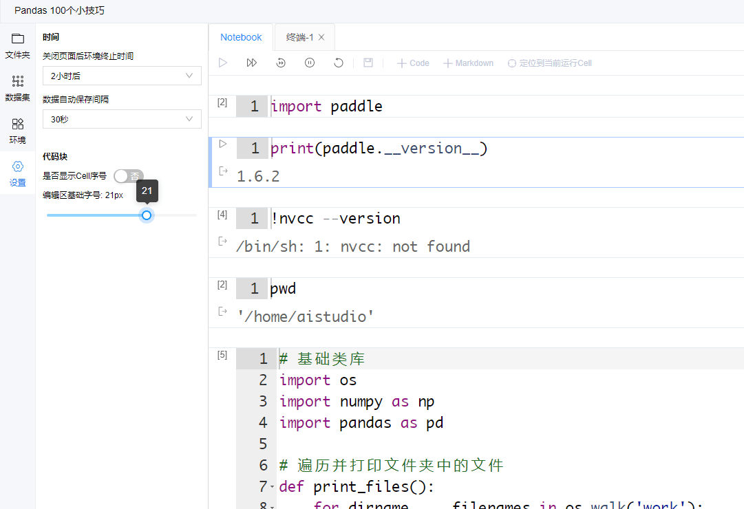744x509 pixels.
Task: Click the restart kernel icon
Action: tap(339, 63)
